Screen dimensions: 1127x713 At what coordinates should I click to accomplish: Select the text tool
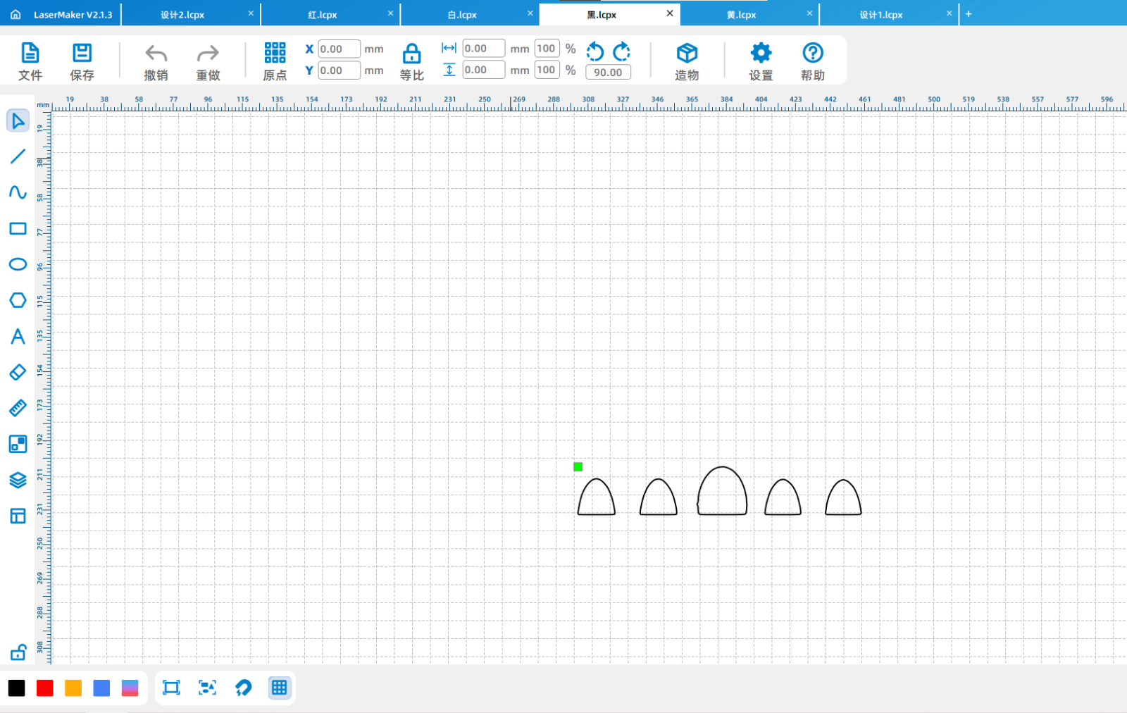[x=18, y=336]
